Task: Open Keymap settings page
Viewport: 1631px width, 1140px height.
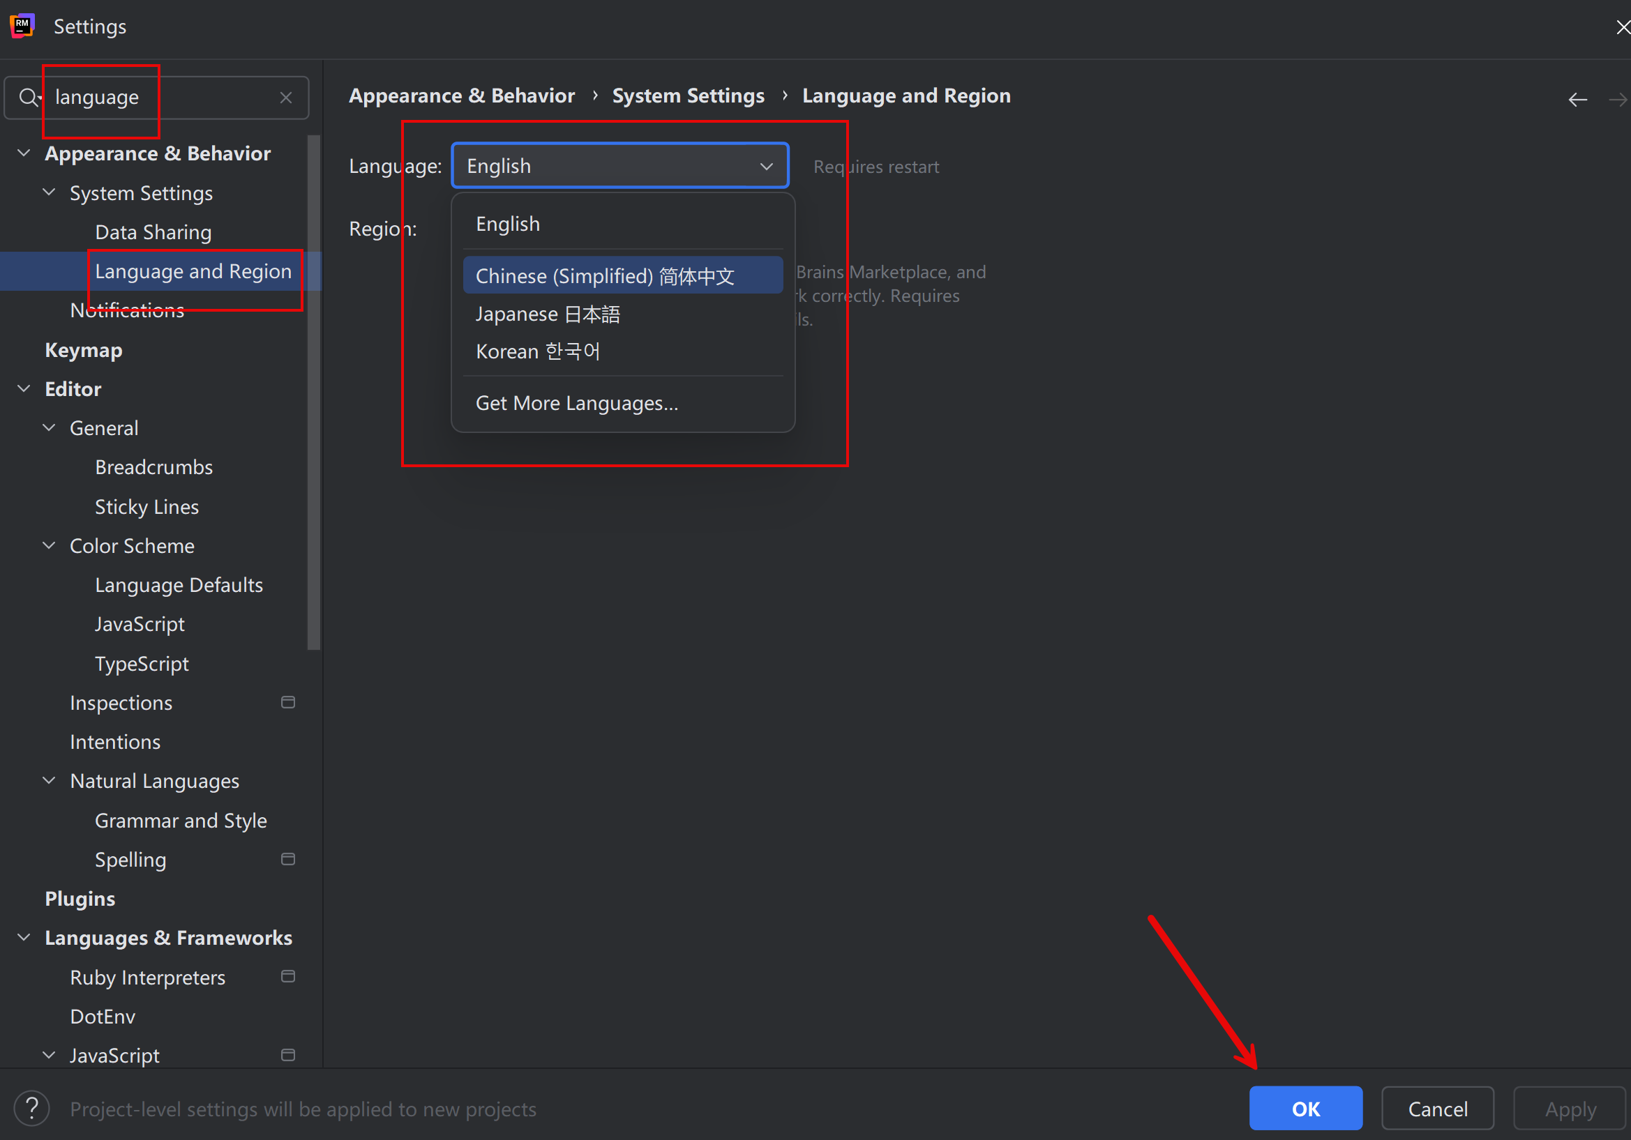Action: click(84, 350)
